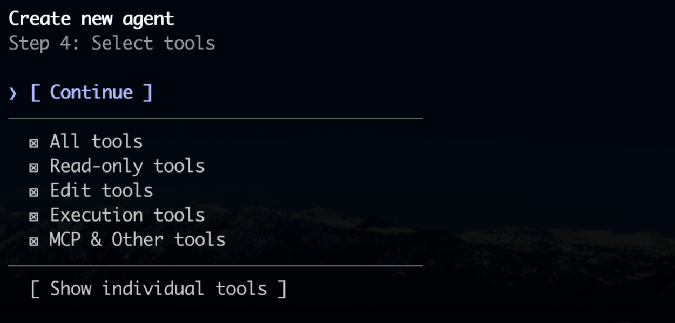Click the closing bracket of Continue

[x=148, y=92]
